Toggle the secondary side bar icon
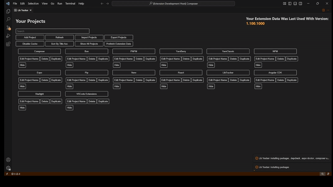333x187 pixels. pyautogui.click(x=300, y=3)
